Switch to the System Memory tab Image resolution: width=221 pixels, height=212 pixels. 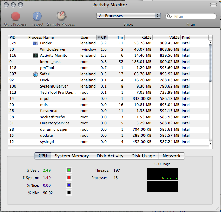(72, 156)
